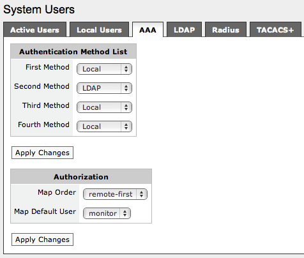The height and width of the screenshot is (258, 304).
Task: Click the First Method label
Action: [x=47, y=67]
